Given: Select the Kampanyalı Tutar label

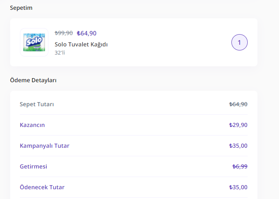Looking at the screenshot, I should (x=44, y=146).
